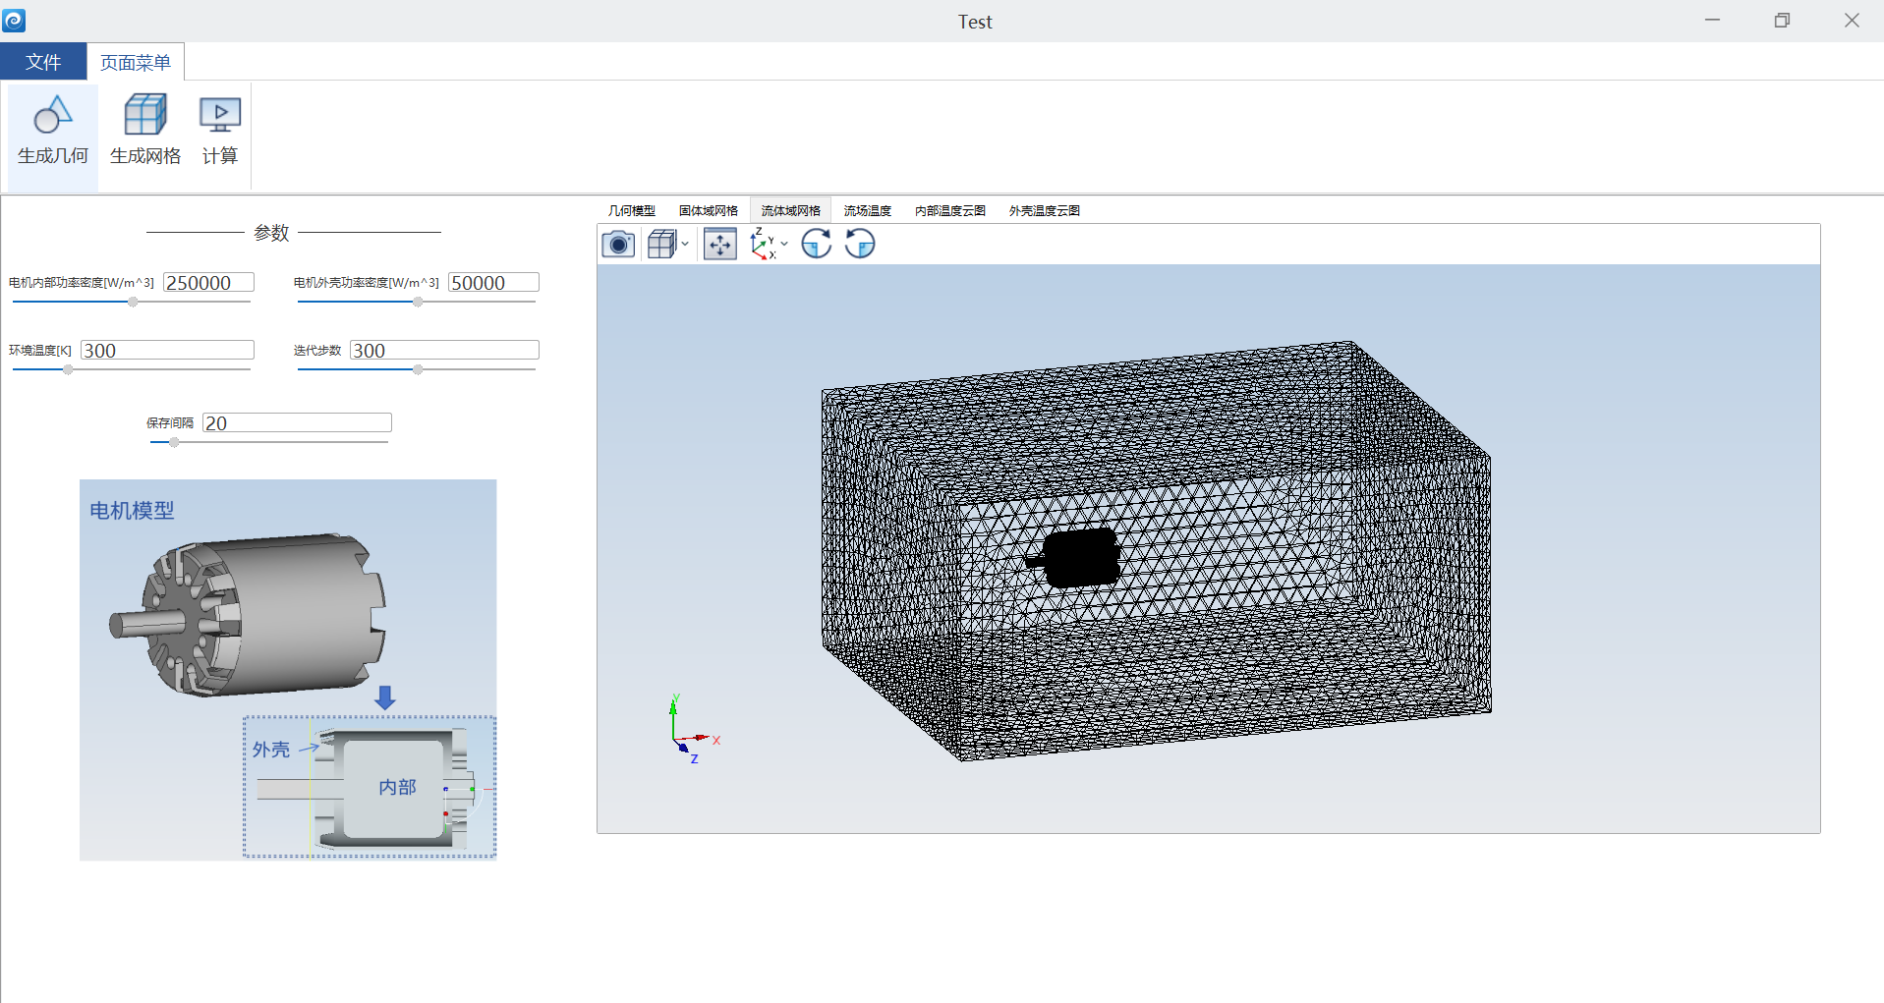Minimize the Test window
Screen dimensions: 1884x1003
click(x=1712, y=20)
